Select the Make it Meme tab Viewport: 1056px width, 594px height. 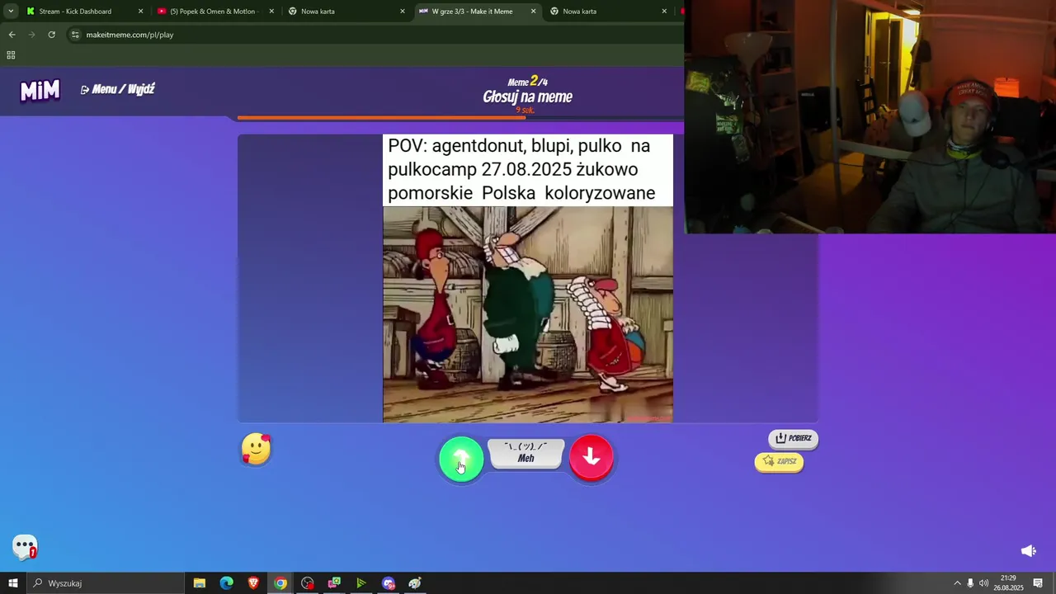pos(477,12)
